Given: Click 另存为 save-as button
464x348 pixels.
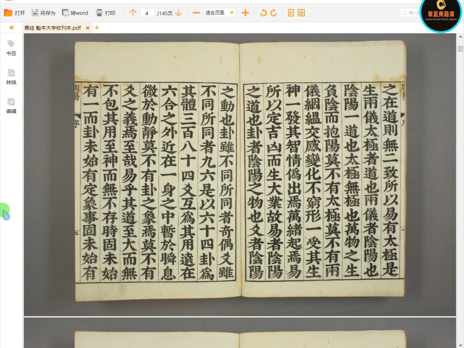Looking at the screenshot, I should click(43, 13).
